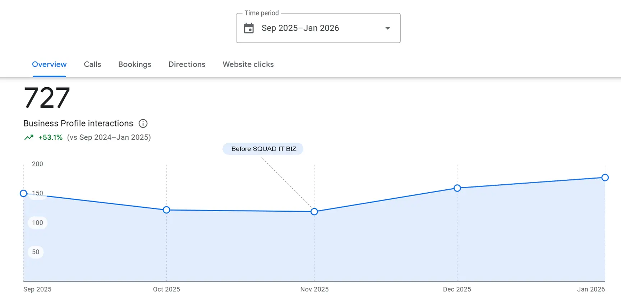The height and width of the screenshot is (295, 621).
Task: Click the 727 interactions total number
Action: click(x=47, y=98)
